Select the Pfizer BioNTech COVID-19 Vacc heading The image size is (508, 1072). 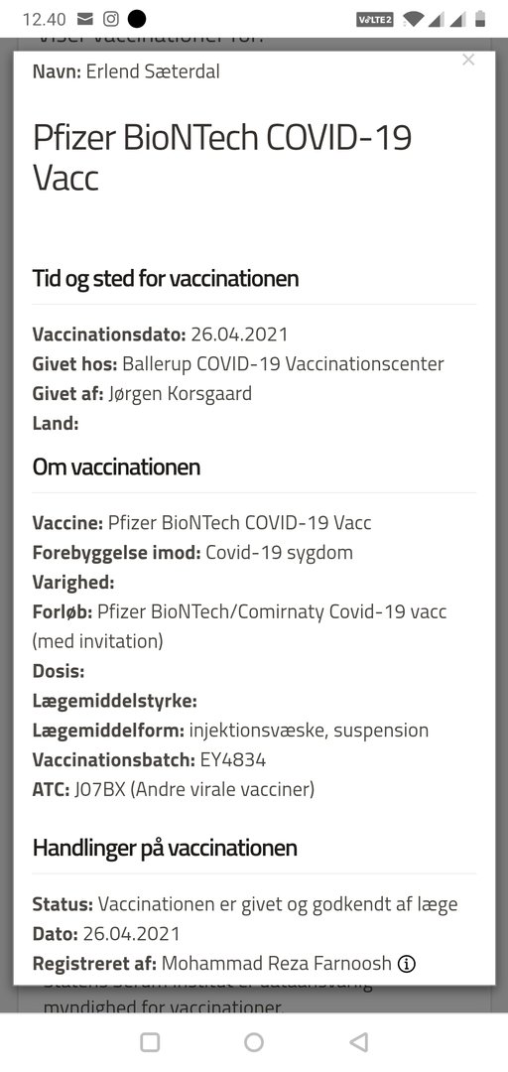coord(222,158)
